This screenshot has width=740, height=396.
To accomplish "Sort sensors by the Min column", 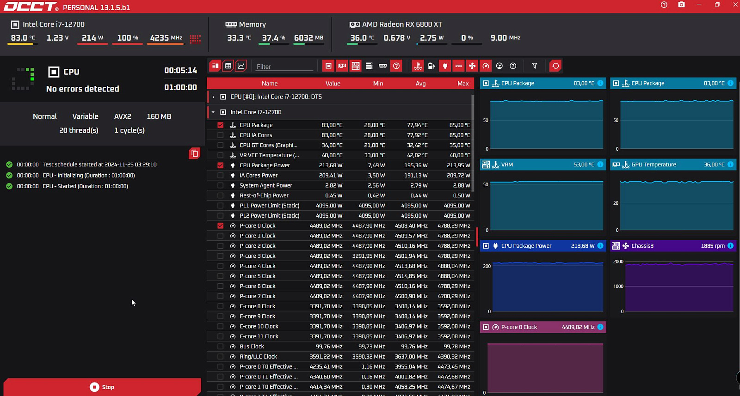I will click(378, 84).
